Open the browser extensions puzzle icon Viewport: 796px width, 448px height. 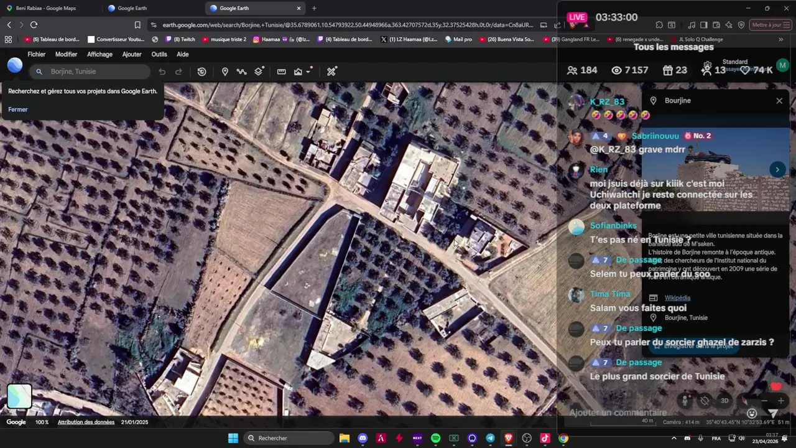(x=659, y=25)
